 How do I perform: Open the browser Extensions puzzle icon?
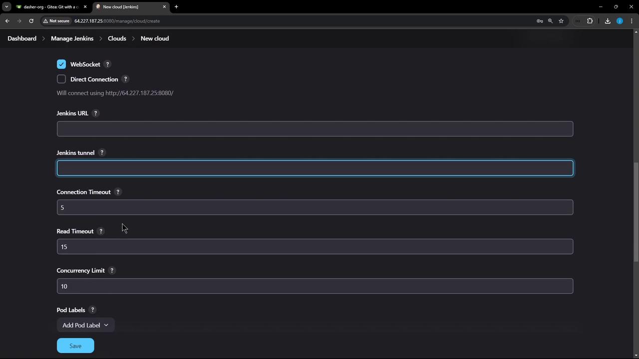590,21
